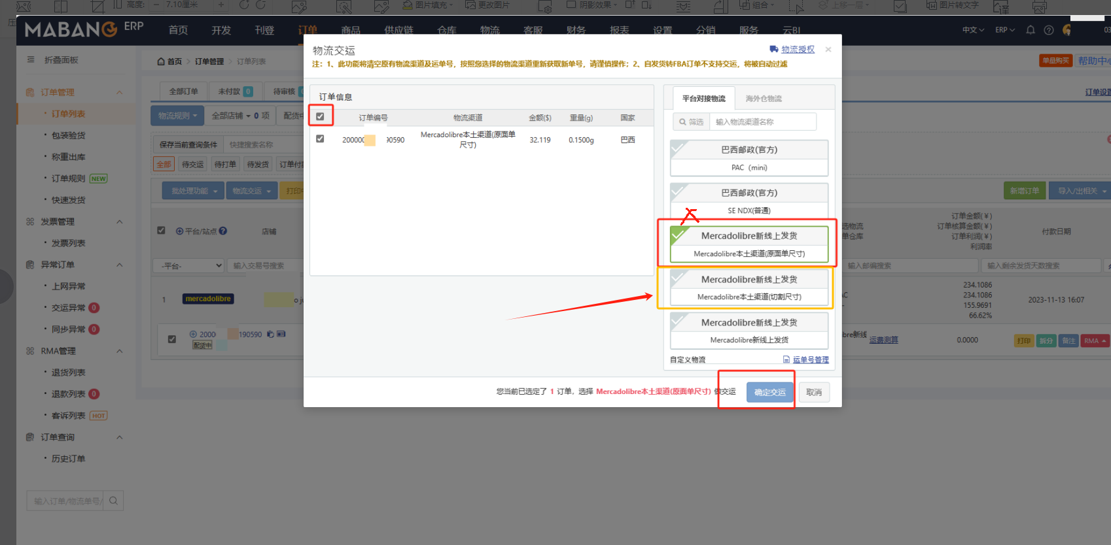Click the 异常订单 sidebar section icon
This screenshot has height=545, width=1111.
click(30, 265)
